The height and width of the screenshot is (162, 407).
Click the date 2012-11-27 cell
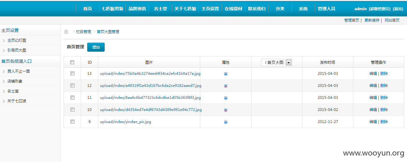pyautogui.click(x=328, y=122)
